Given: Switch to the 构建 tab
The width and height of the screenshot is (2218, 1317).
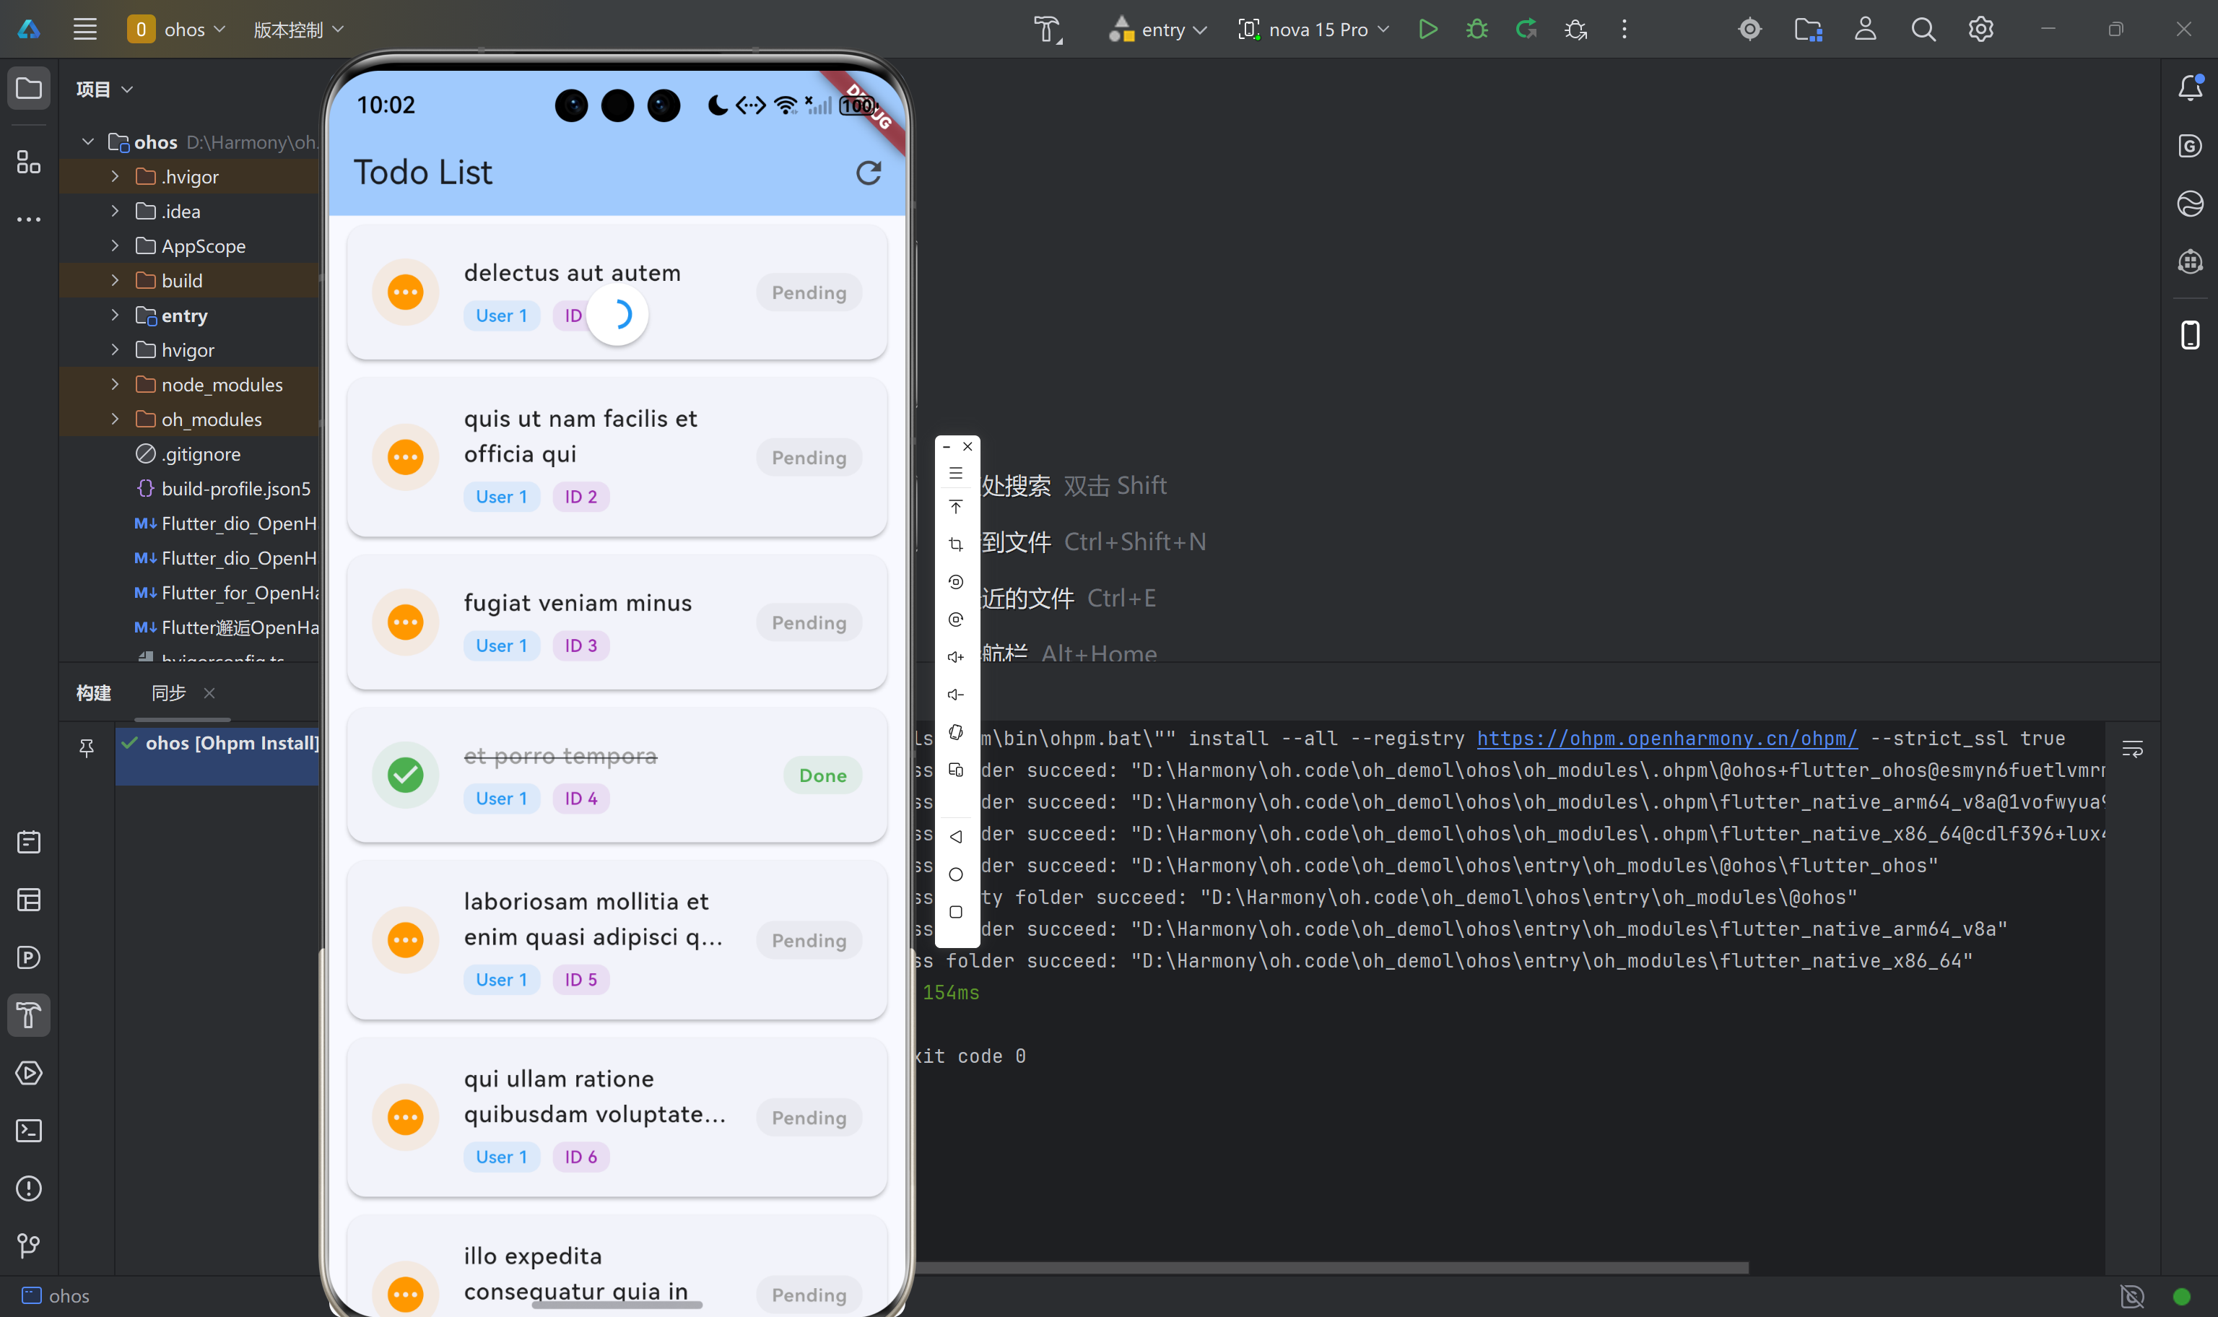Looking at the screenshot, I should [x=93, y=692].
